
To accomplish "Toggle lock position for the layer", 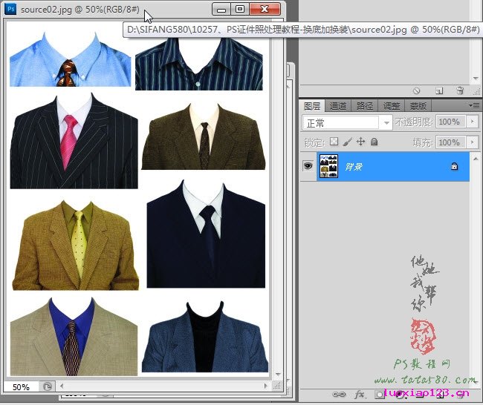I will pyautogui.click(x=360, y=142).
